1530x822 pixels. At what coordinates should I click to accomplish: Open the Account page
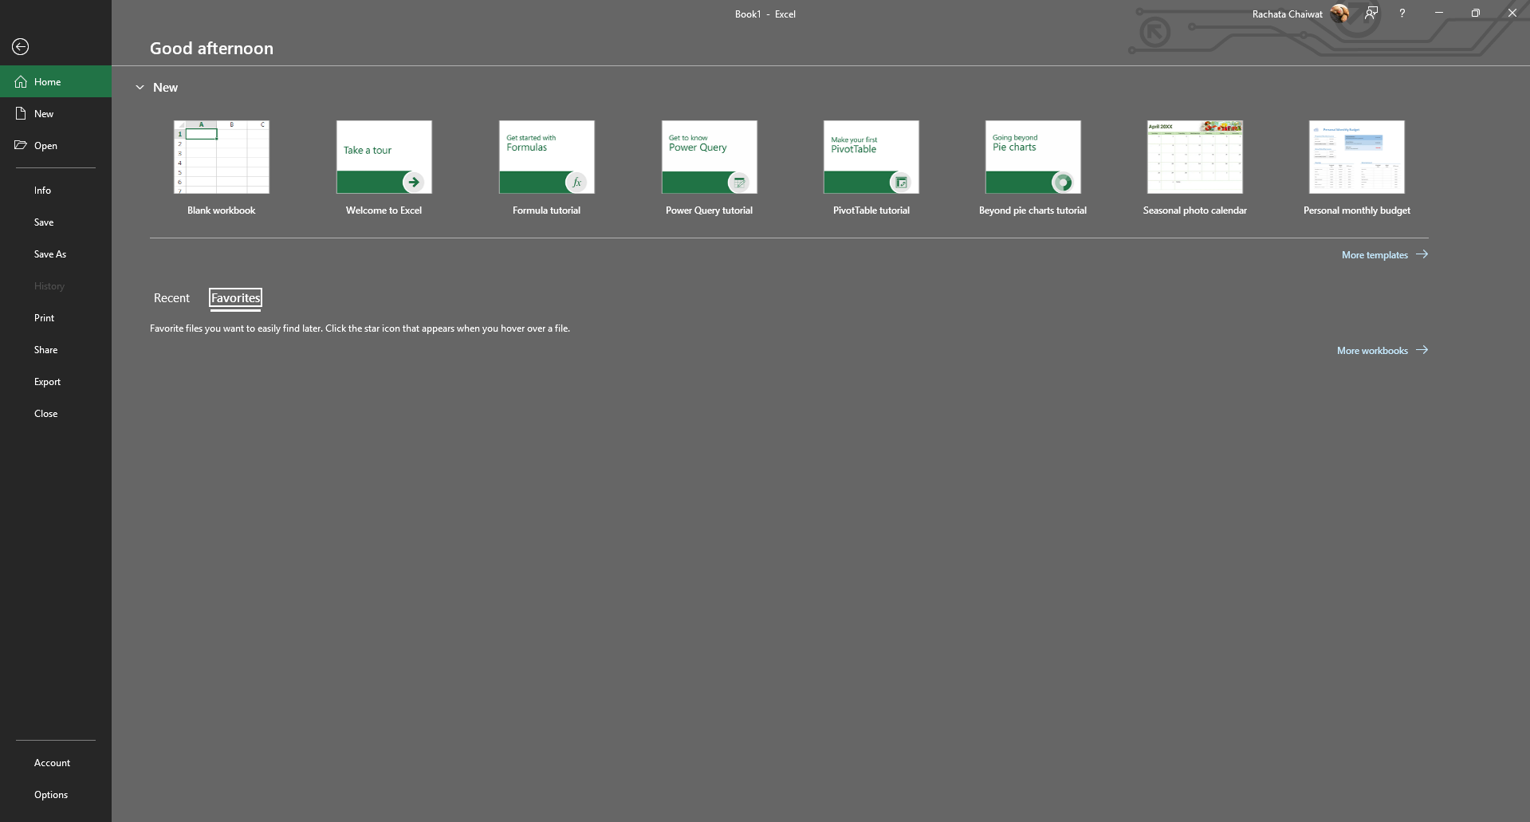click(56, 763)
